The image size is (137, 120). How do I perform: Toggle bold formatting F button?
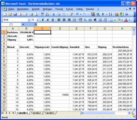(x=43, y=20)
